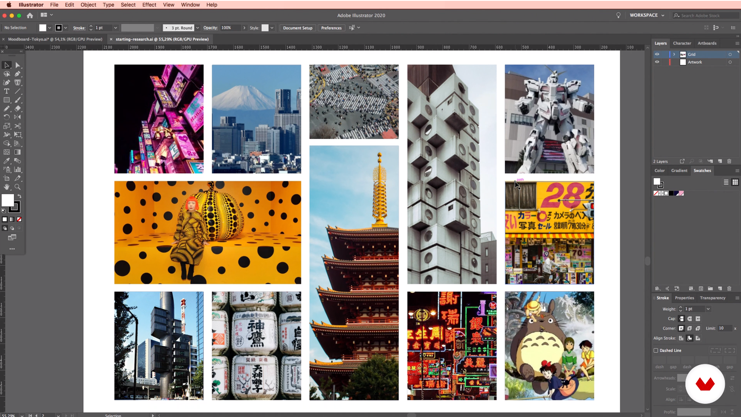Image resolution: width=741 pixels, height=417 pixels.
Task: Pick the Rectangle tool in toolbar
Action: tap(7, 100)
